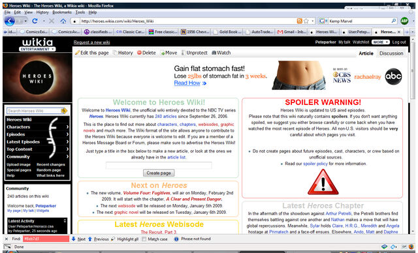
Task: Switch to the Discussion tab
Action: click(391, 53)
